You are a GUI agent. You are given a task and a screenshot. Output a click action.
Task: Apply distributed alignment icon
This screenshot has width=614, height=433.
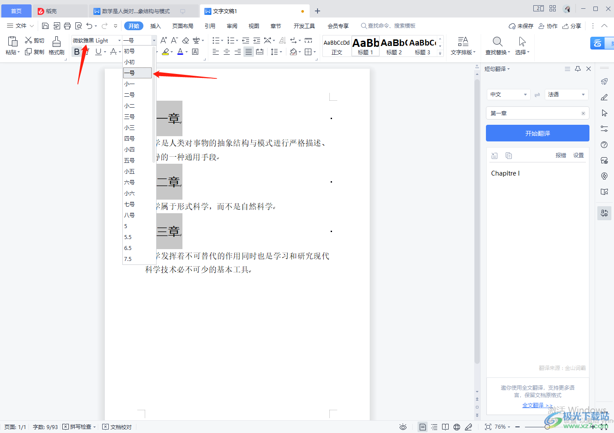(x=260, y=52)
